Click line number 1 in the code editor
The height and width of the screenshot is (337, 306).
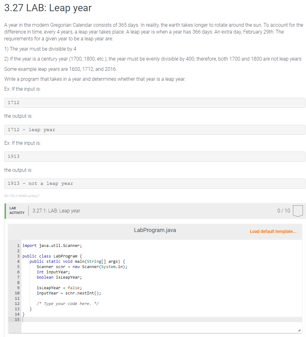tap(18, 245)
